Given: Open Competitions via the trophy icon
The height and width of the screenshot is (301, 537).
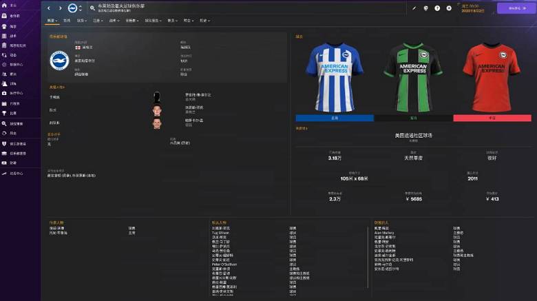Looking at the screenshot, I should coord(4,113).
